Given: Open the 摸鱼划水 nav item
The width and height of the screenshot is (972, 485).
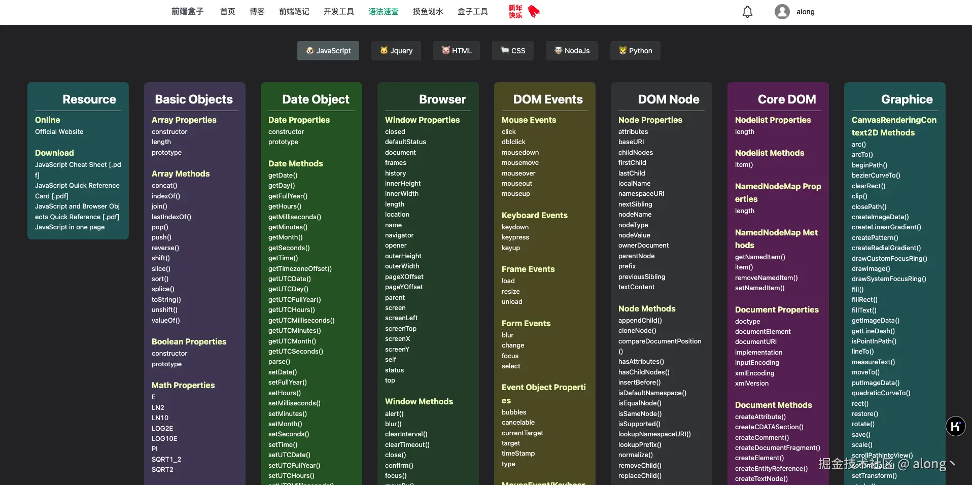Looking at the screenshot, I should pos(428,12).
